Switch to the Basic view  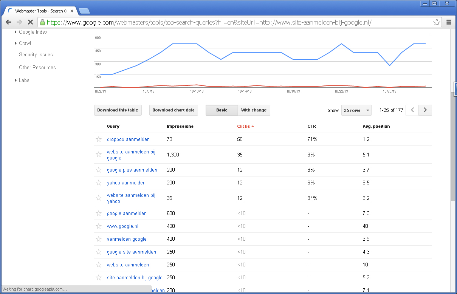point(222,110)
